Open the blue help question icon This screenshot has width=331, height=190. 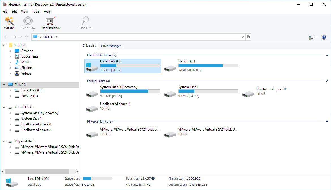(x=324, y=37)
